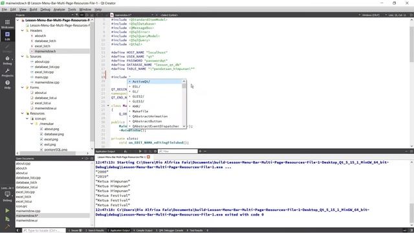Click the Start Debugging run button
This screenshot has height=233, width=414.
click(x=7, y=219)
